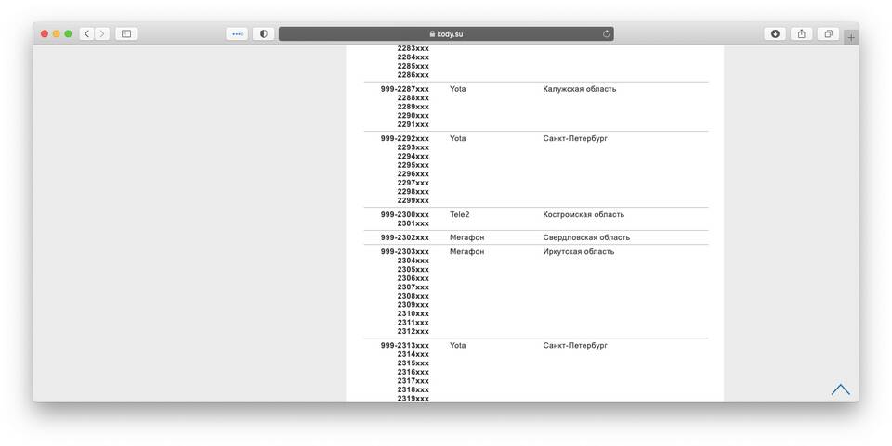Expand the window with the green button
Image resolution: width=892 pixels, height=446 pixels.
tap(68, 34)
